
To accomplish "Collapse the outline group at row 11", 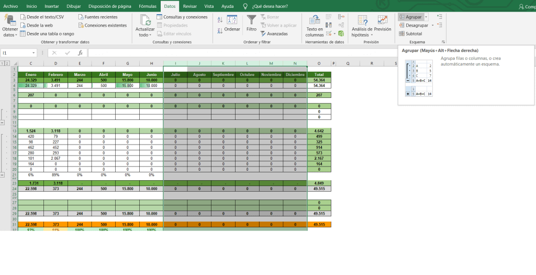I will coord(3,123).
